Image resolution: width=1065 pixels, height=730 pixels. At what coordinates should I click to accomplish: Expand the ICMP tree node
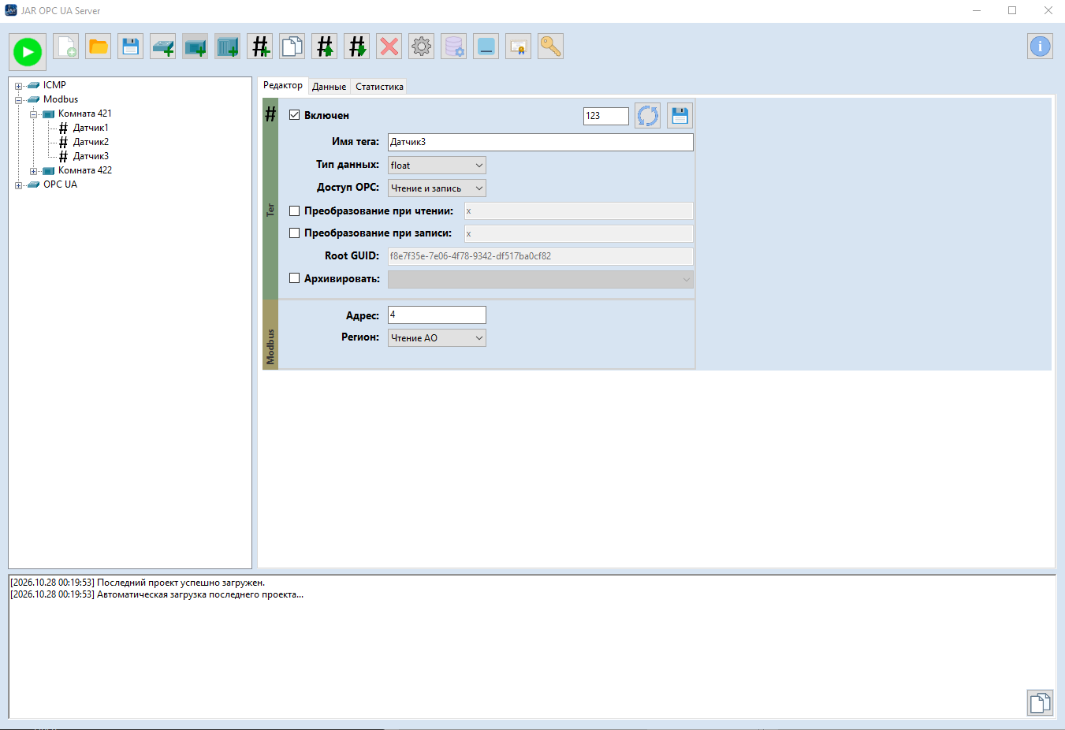point(18,86)
